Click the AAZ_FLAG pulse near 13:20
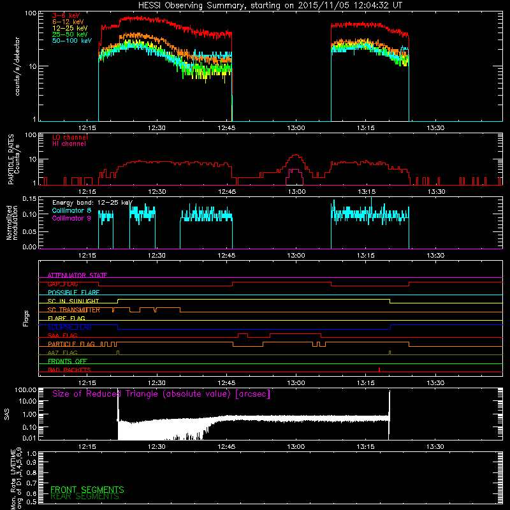Screen dimensions: 510x510 click(390, 353)
